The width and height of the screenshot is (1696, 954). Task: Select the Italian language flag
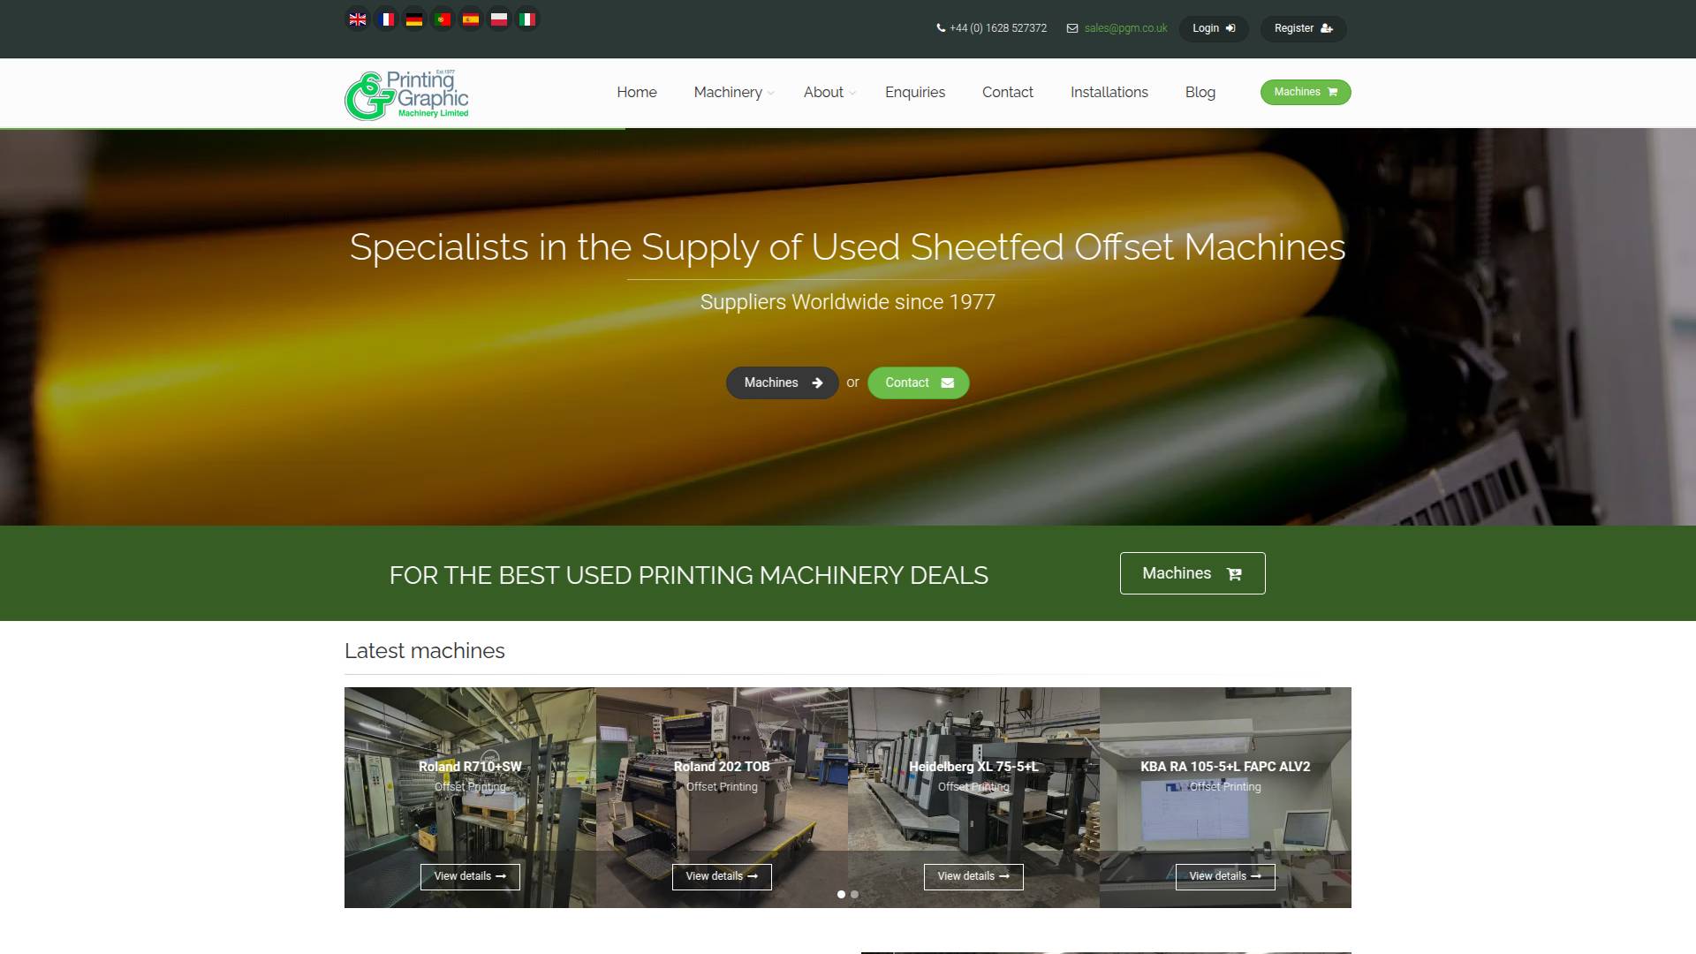527,18
